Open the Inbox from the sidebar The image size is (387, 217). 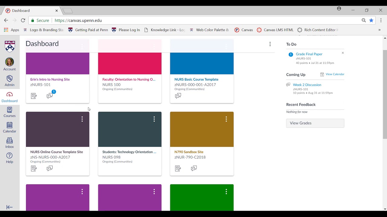tap(10, 143)
